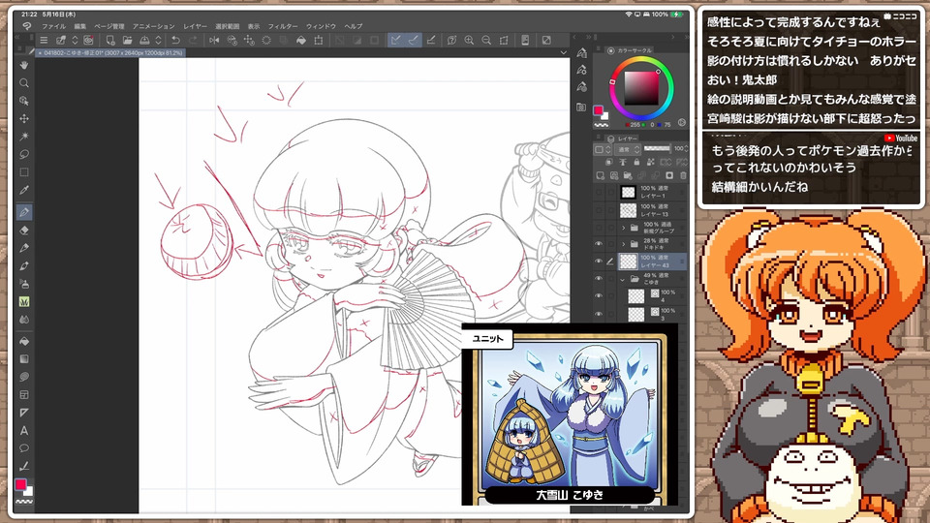The height and width of the screenshot is (523, 930).
Task: Click the New document icon
Action: pyautogui.click(x=109, y=41)
